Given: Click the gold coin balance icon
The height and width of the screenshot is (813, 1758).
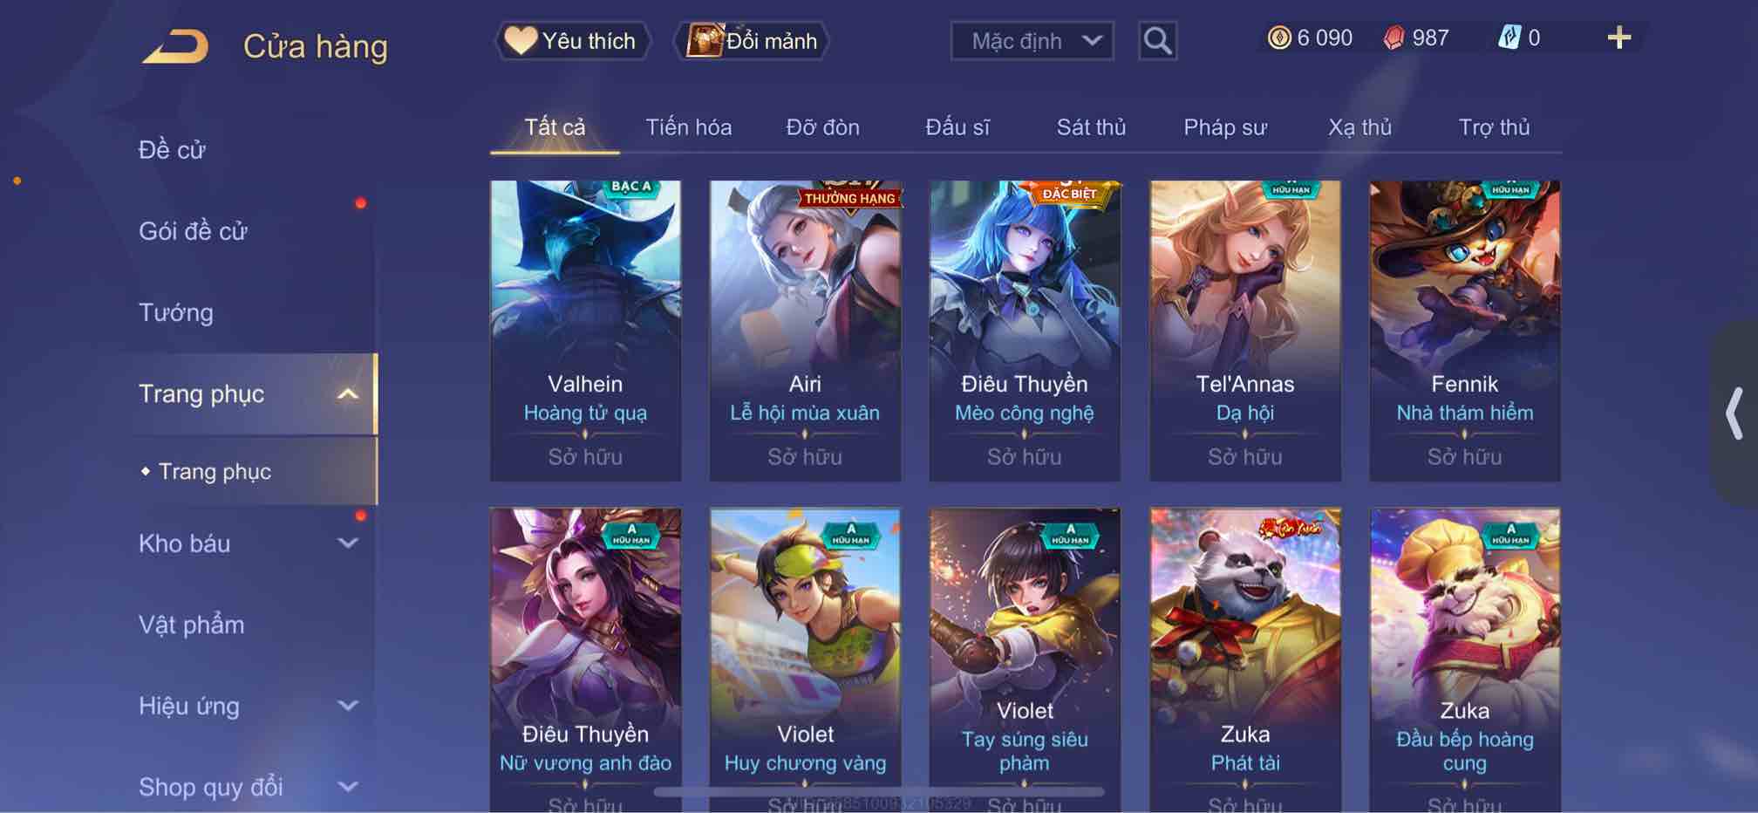Looking at the screenshot, I should pyautogui.click(x=1279, y=38).
